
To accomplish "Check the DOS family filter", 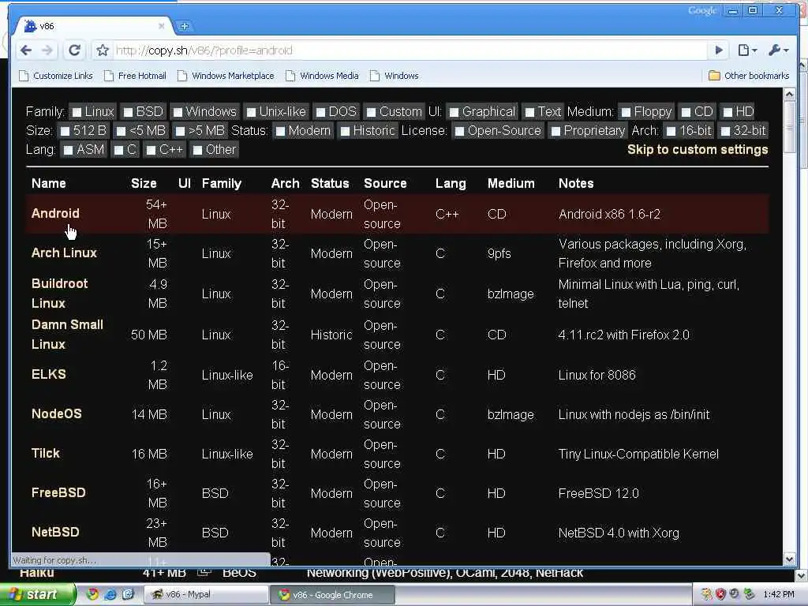I will click(320, 112).
